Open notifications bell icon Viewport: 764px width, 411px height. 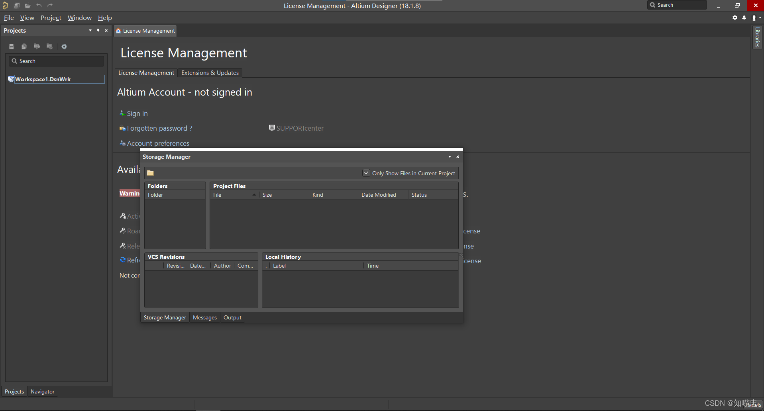pyautogui.click(x=744, y=18)
